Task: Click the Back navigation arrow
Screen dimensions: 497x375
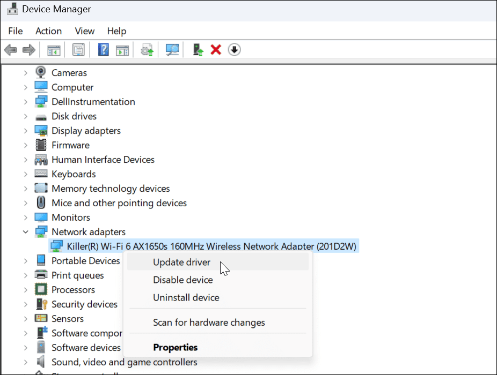Action: point(10,49)
